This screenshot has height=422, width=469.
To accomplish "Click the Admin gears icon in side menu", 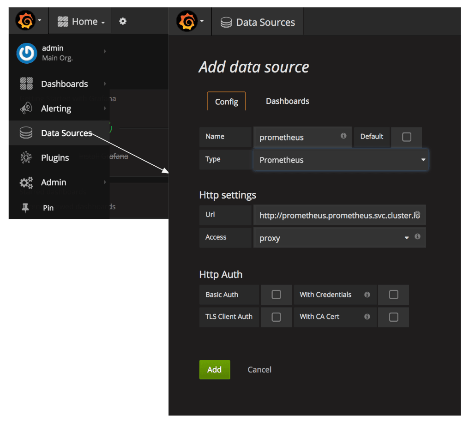I will click(x=26, y=182).
